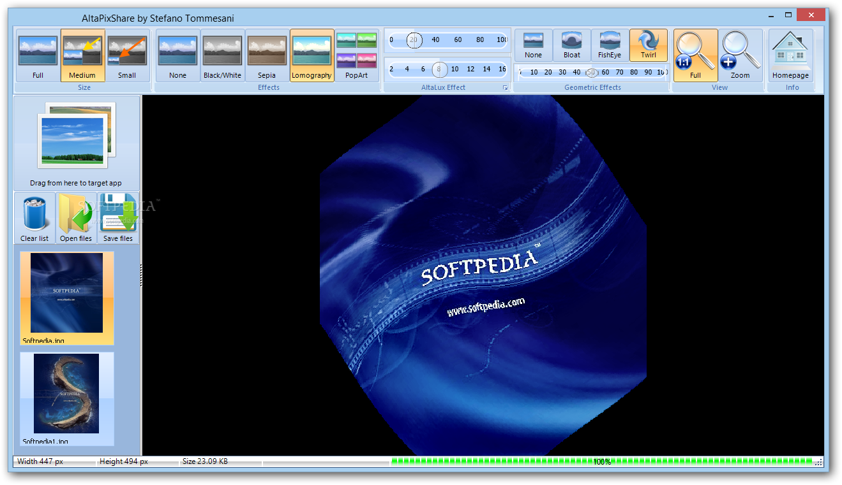Apply the PopArt effect
Image resolution: width=842 pixels, height=485 pixels.
(356, 55)
